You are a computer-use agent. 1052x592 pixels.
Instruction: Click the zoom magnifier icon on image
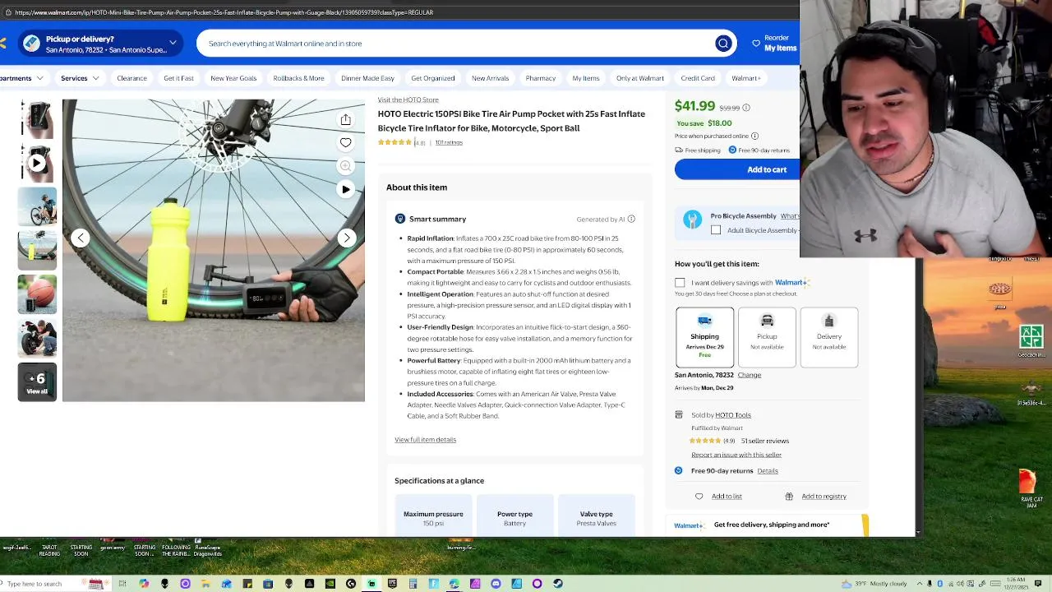pos(346,166)
